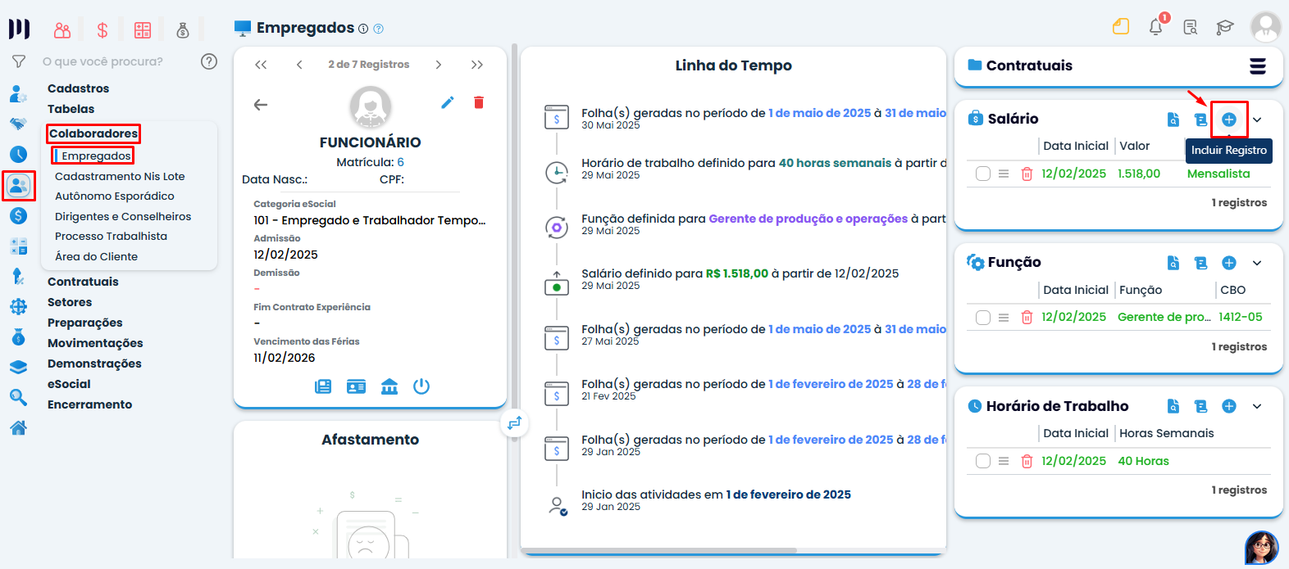Screen dimensions: 1289x569
Task: Open Processo Trabalhista
Action: 111,236
